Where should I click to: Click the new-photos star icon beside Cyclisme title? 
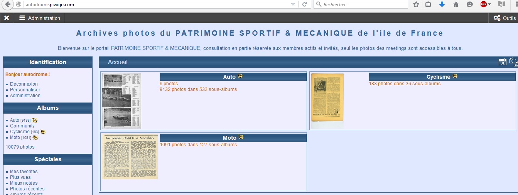455,76
